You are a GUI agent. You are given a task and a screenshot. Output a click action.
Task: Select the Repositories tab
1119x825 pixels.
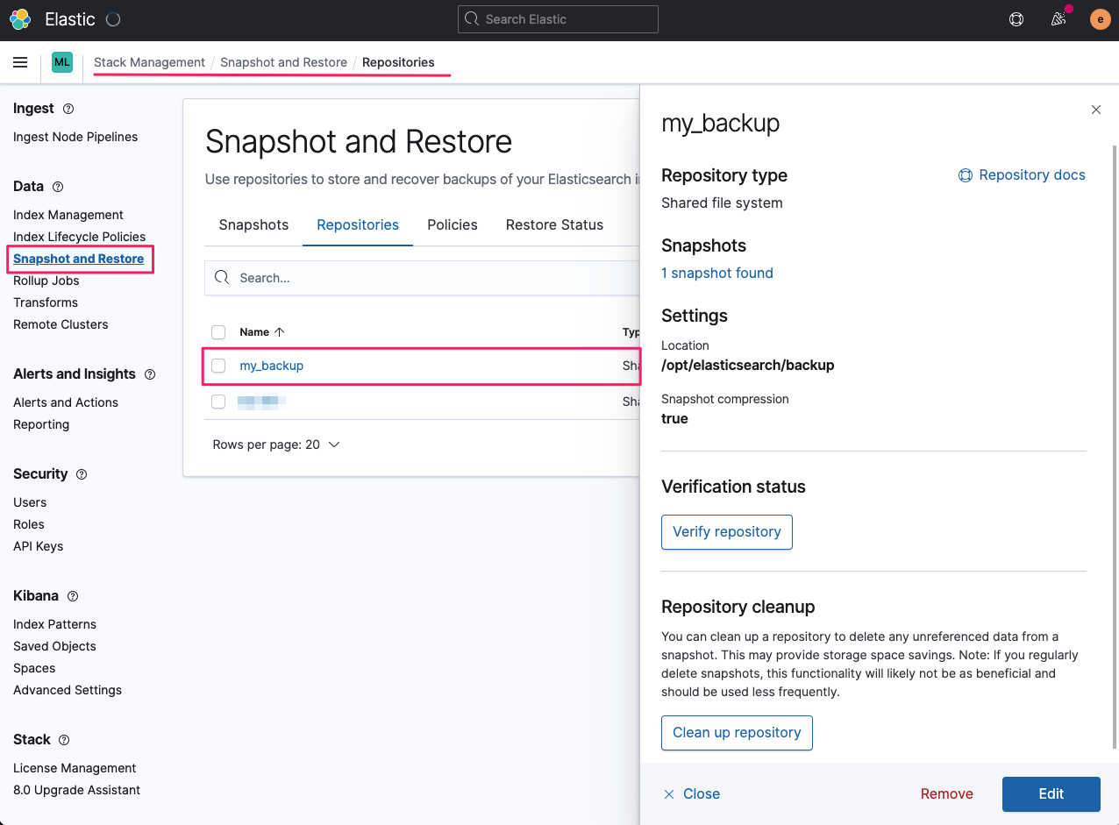click(358, 225)
